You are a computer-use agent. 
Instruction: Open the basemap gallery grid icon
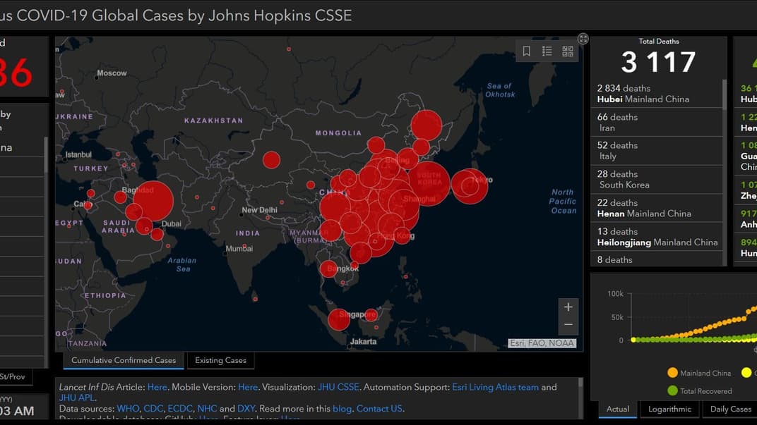coord(568,51)
